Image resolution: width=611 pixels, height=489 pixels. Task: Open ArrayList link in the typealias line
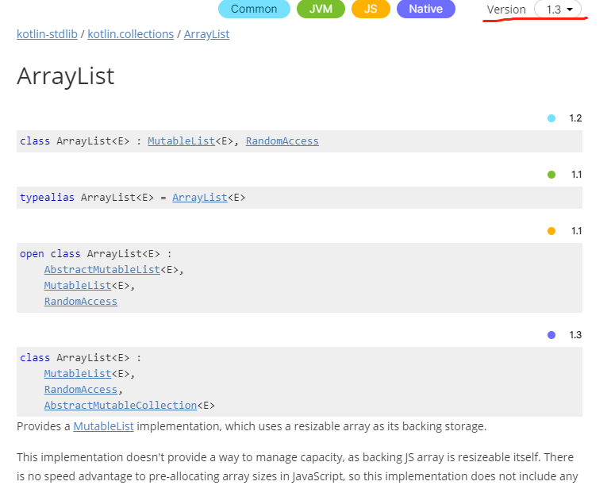click(199, 198)
